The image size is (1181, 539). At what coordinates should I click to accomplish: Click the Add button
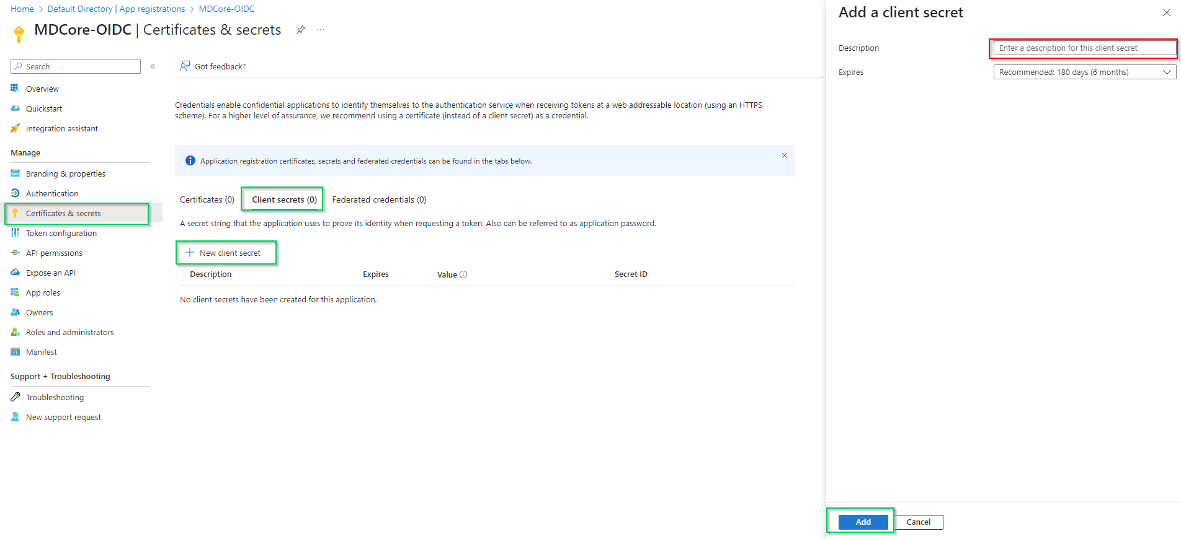863,522
